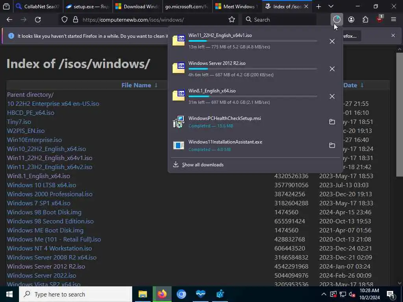Switch to the setup.exe Yandex tab
This screenshot has height=302, width=403.
(87, 6)
